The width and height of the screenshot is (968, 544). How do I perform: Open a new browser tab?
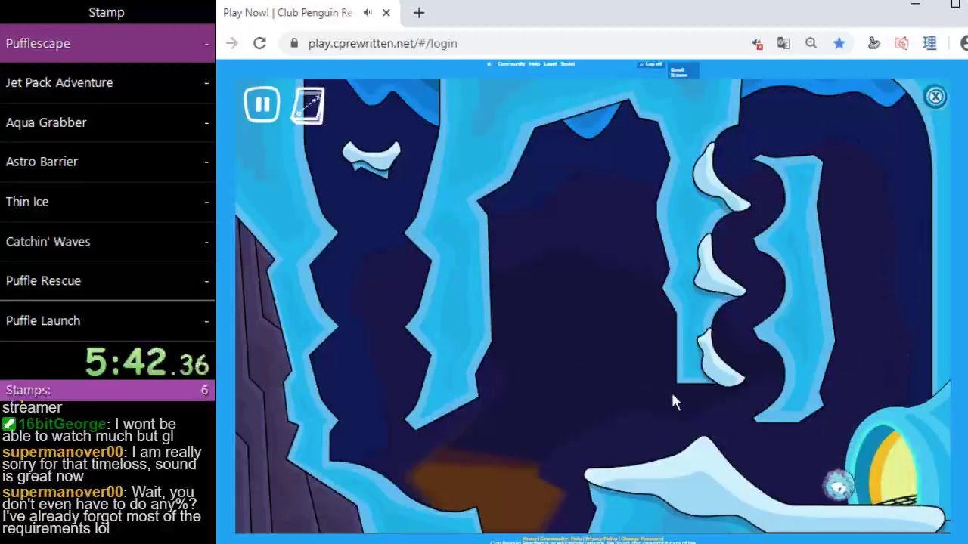tap(419, 13)
